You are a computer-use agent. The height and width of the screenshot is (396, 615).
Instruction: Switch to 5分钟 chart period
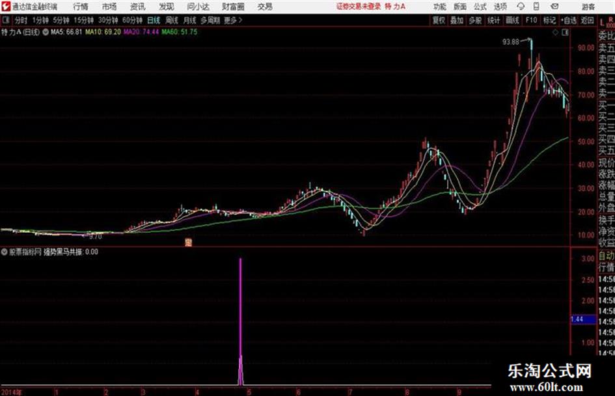coord(61,20)
